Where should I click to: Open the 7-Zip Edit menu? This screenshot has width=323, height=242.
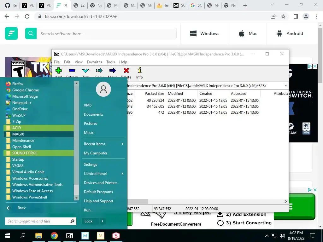67,62
